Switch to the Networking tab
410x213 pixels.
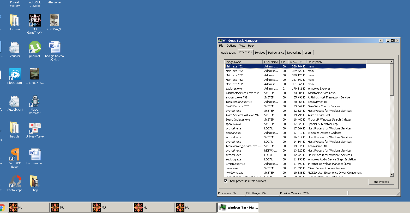[x=294, y=53]
